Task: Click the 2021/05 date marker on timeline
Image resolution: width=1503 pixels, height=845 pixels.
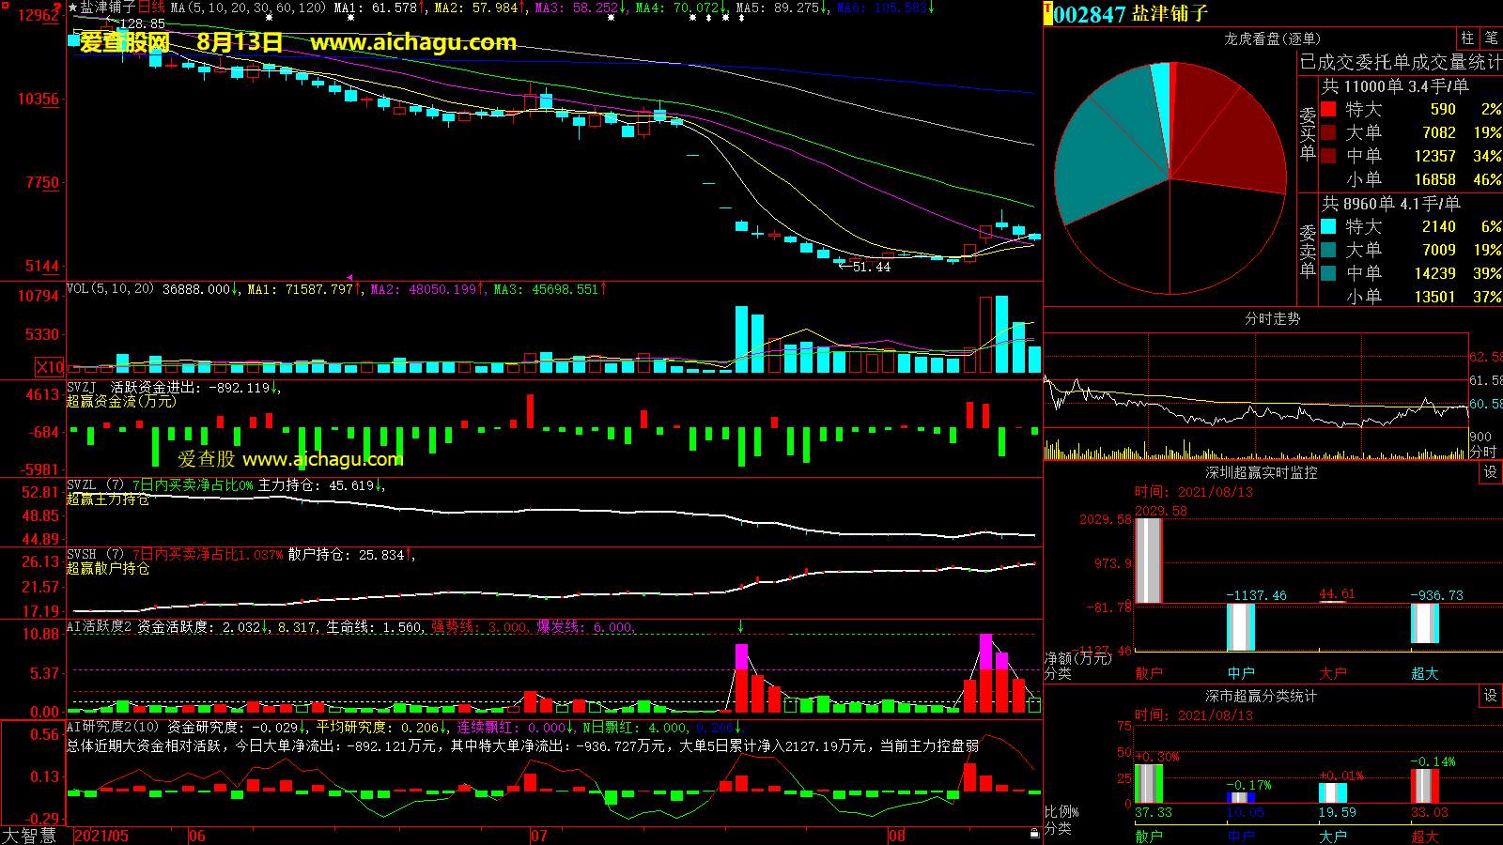Action: [x=101, y=836]
